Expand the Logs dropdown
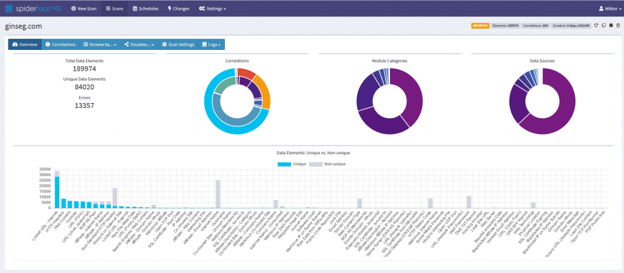624x273 pixels. click(211, 44)
